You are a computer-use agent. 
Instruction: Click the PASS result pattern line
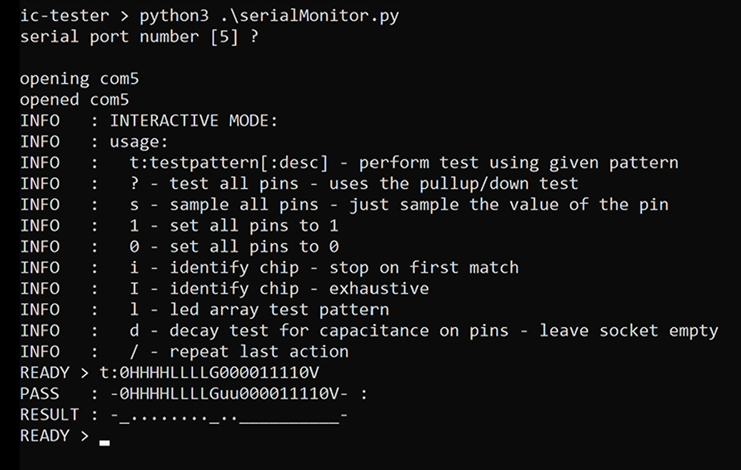point(194,394)
